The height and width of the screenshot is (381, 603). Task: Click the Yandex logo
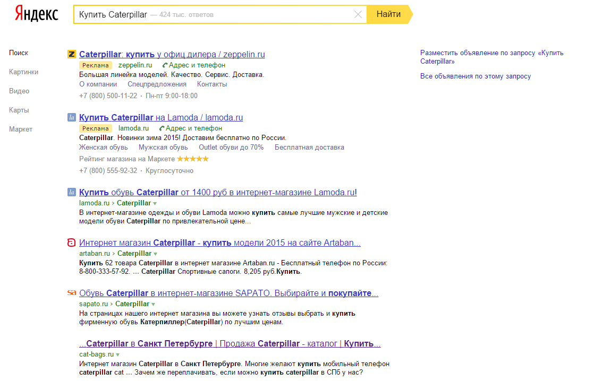tap(37, 14)
